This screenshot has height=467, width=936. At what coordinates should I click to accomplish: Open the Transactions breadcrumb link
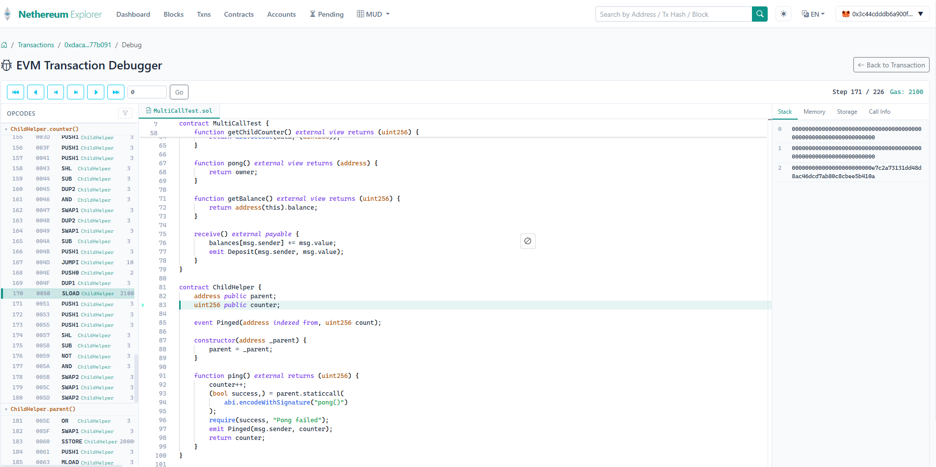35,45
